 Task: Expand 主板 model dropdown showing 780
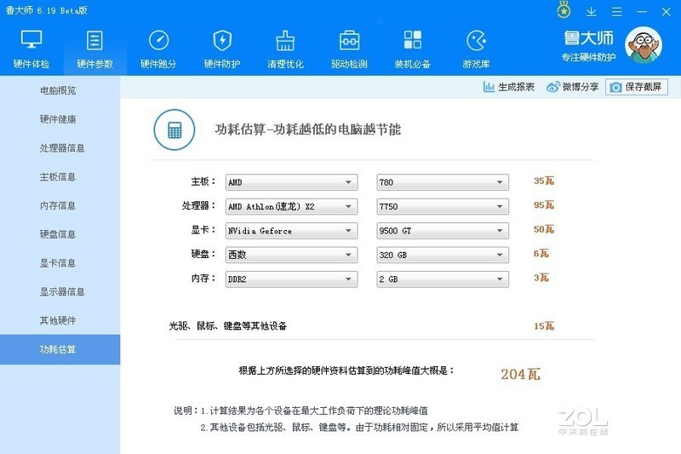pos(443,182)
